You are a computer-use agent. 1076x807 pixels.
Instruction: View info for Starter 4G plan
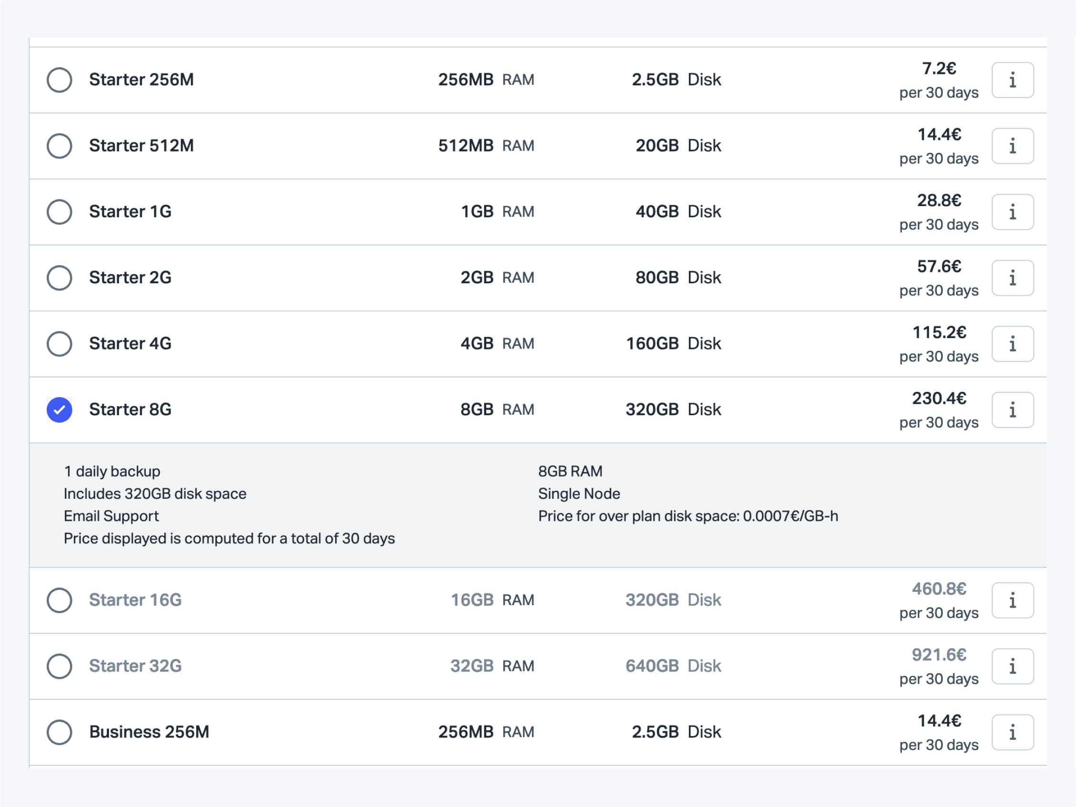pyautogui.click(x=1012, y=344)
